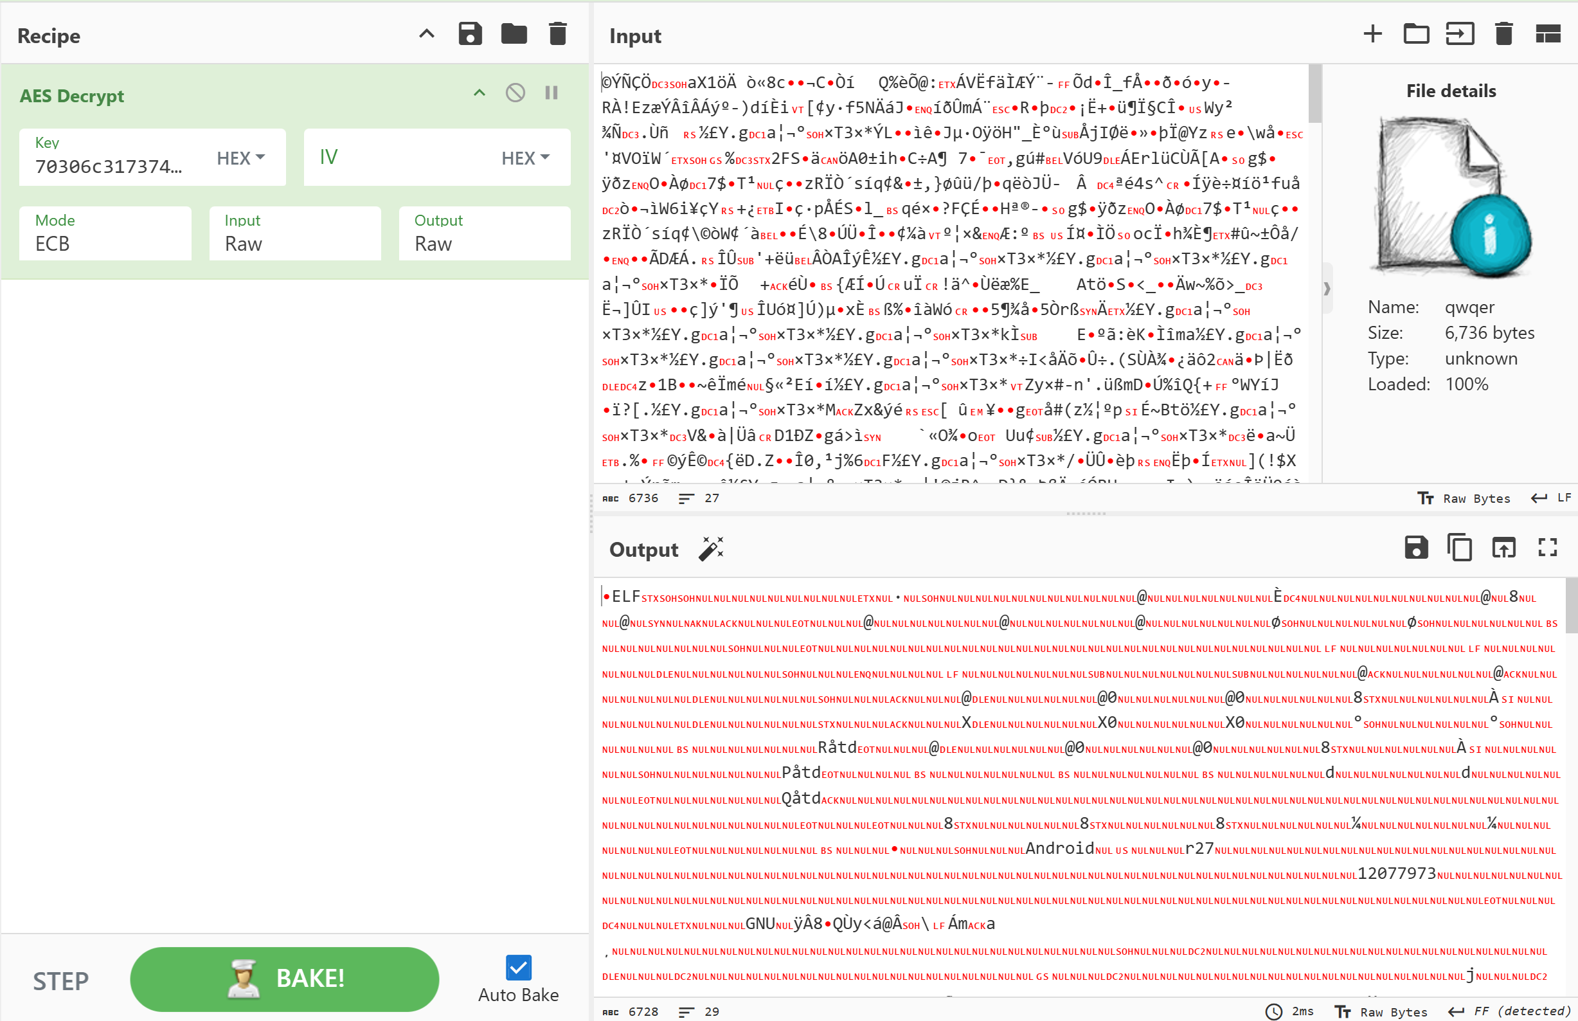Toggle Auto Bake checkbox
The height and width of the screenshot is (1021, 1578).
(517, 967)
